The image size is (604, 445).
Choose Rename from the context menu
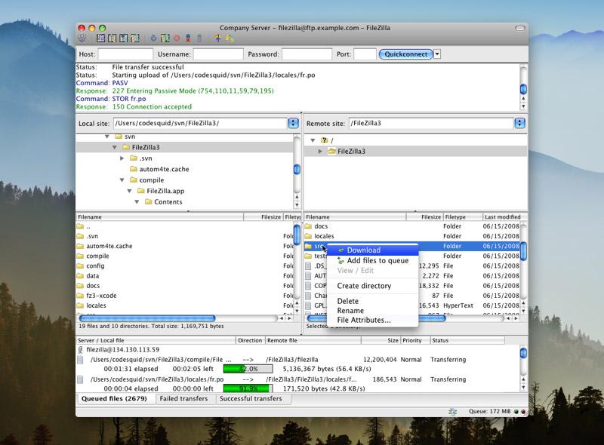click(372, 311)
